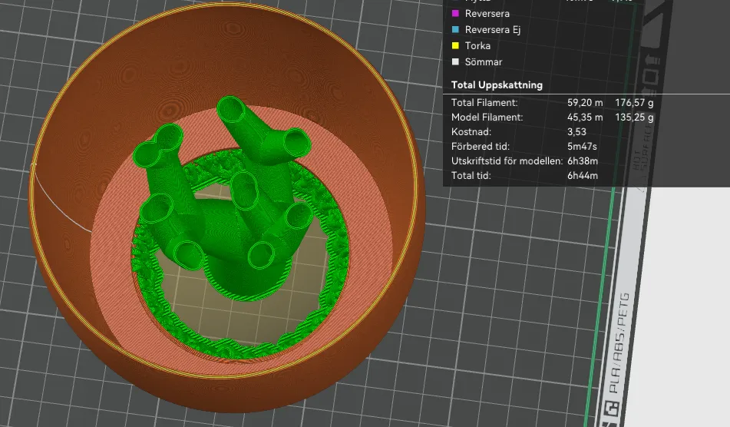Click the Kostnad: label

471,132
